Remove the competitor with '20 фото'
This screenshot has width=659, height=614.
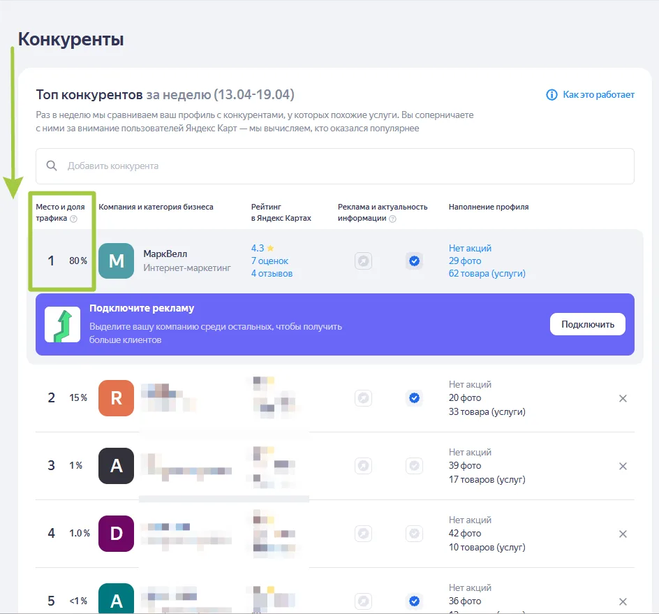(x=623, y=398)
